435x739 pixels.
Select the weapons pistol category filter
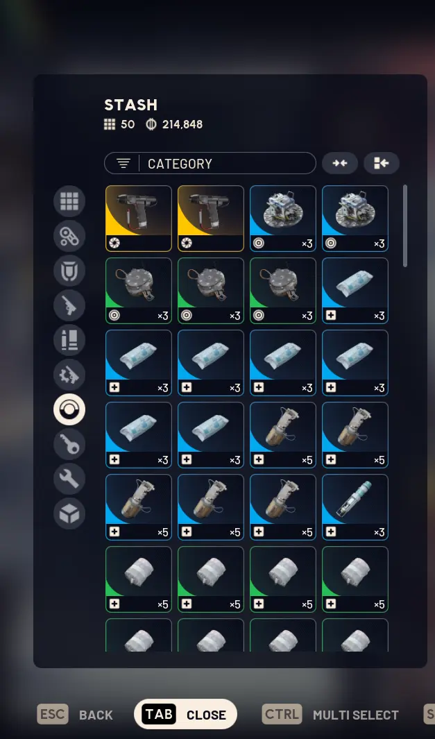click(x=69, y=305)
